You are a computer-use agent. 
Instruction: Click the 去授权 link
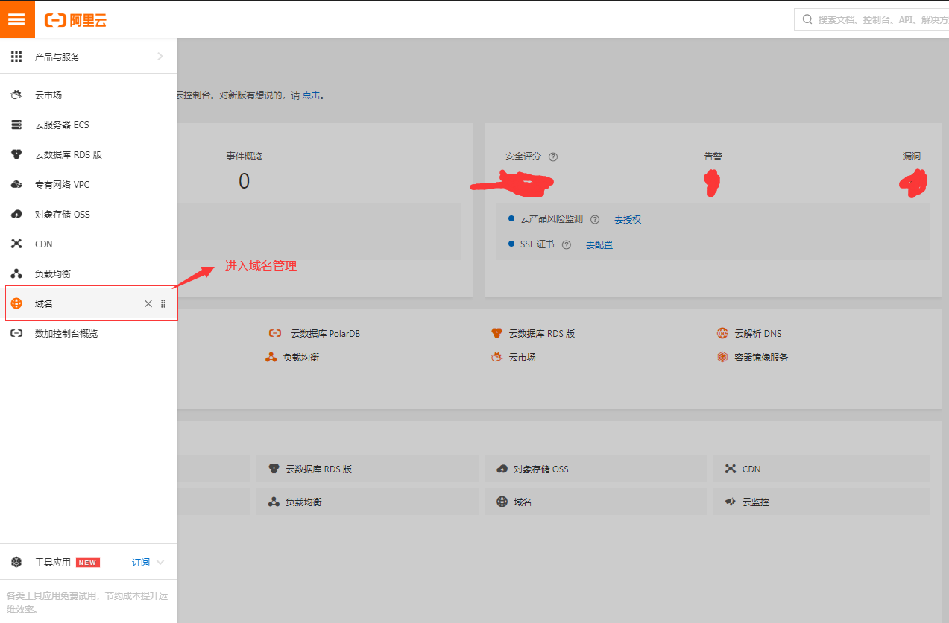pos(628,220)
